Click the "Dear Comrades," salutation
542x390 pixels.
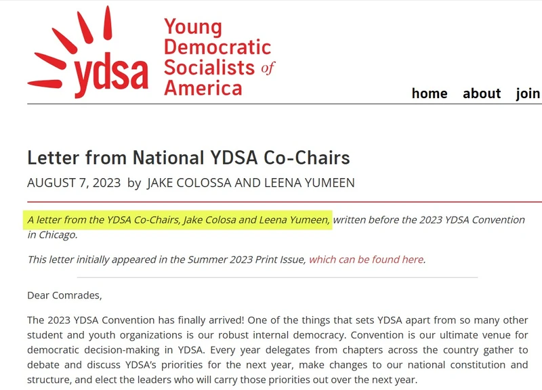(x=64, y=295)
